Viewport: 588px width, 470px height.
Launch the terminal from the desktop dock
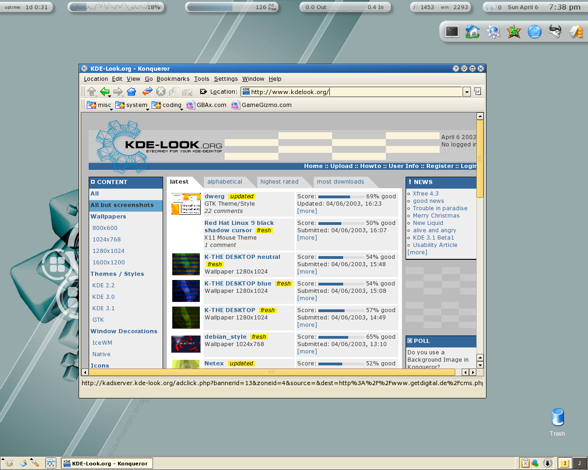(452, 32)
